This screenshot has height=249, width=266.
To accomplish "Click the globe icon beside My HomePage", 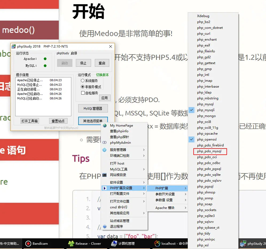I will [x=105, y=125].
